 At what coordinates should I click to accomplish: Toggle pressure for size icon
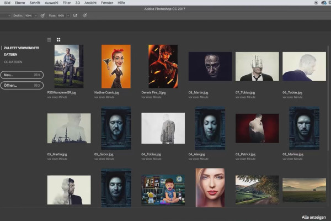coord(84,15)
